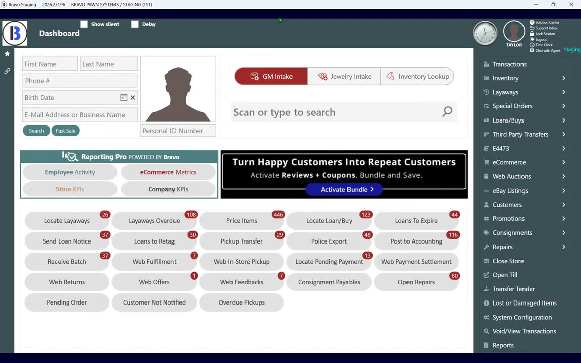Open Police Export queue

pos(329,241)
